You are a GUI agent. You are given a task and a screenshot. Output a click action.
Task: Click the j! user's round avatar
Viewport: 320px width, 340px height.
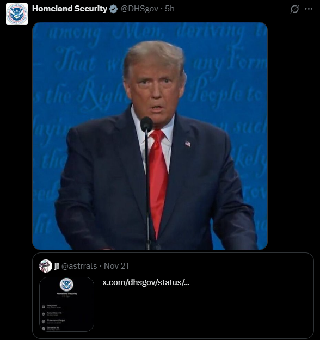(x=46, y=266)
